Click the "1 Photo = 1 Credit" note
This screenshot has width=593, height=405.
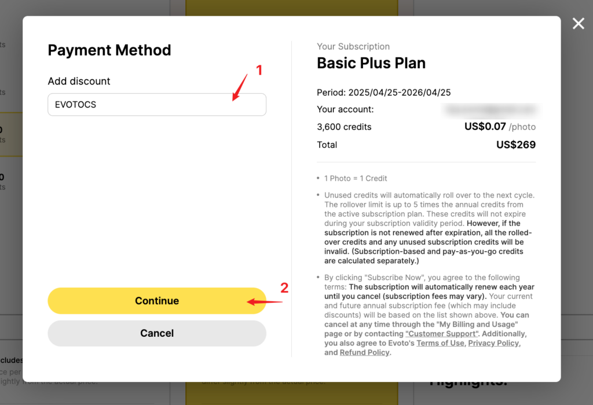click(356, 178)
